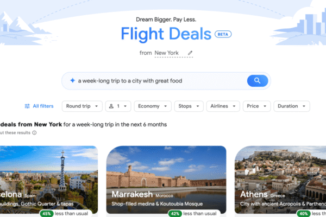Click the passenger person icon
This screenshot has height=217, width=326.
111,106
